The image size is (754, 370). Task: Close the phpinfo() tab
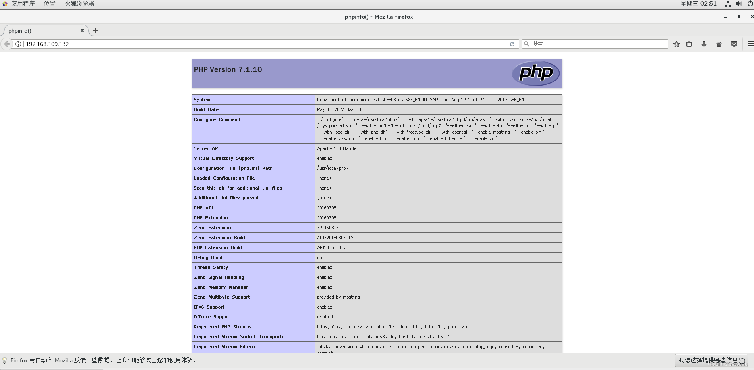(x=82, y=31)
